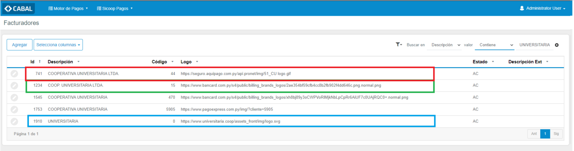
Task: Select the UNIVERSITARIA cell in row 1910
Action: (63, 121)
